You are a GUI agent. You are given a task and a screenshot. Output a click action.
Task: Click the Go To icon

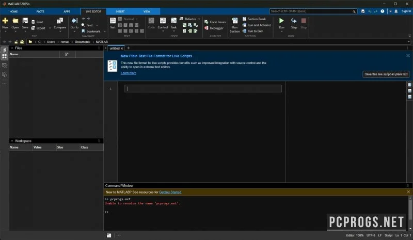pyautogui.click(x=74, y=21)
